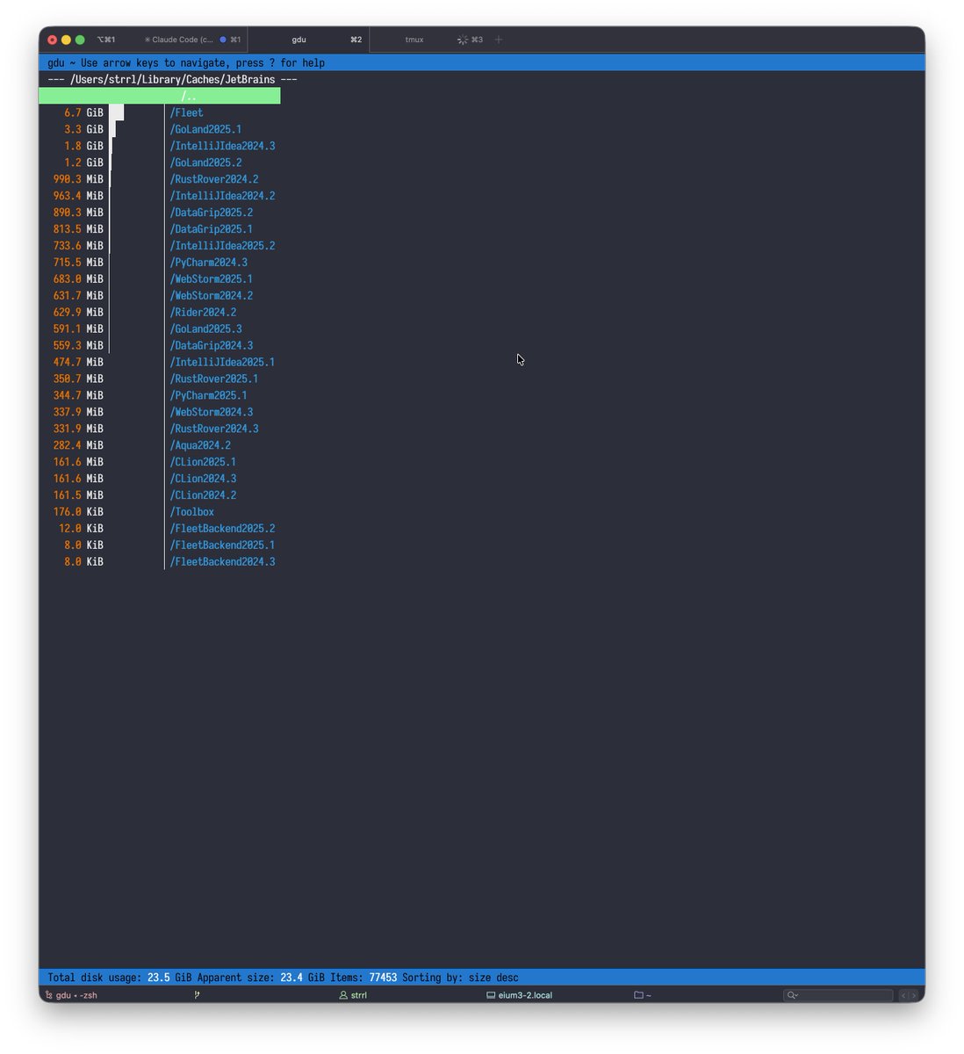This screenshot has width=964, height=1054.
Task: Click the home folder indicator in status bar
Action: click(x=643, y=995)
